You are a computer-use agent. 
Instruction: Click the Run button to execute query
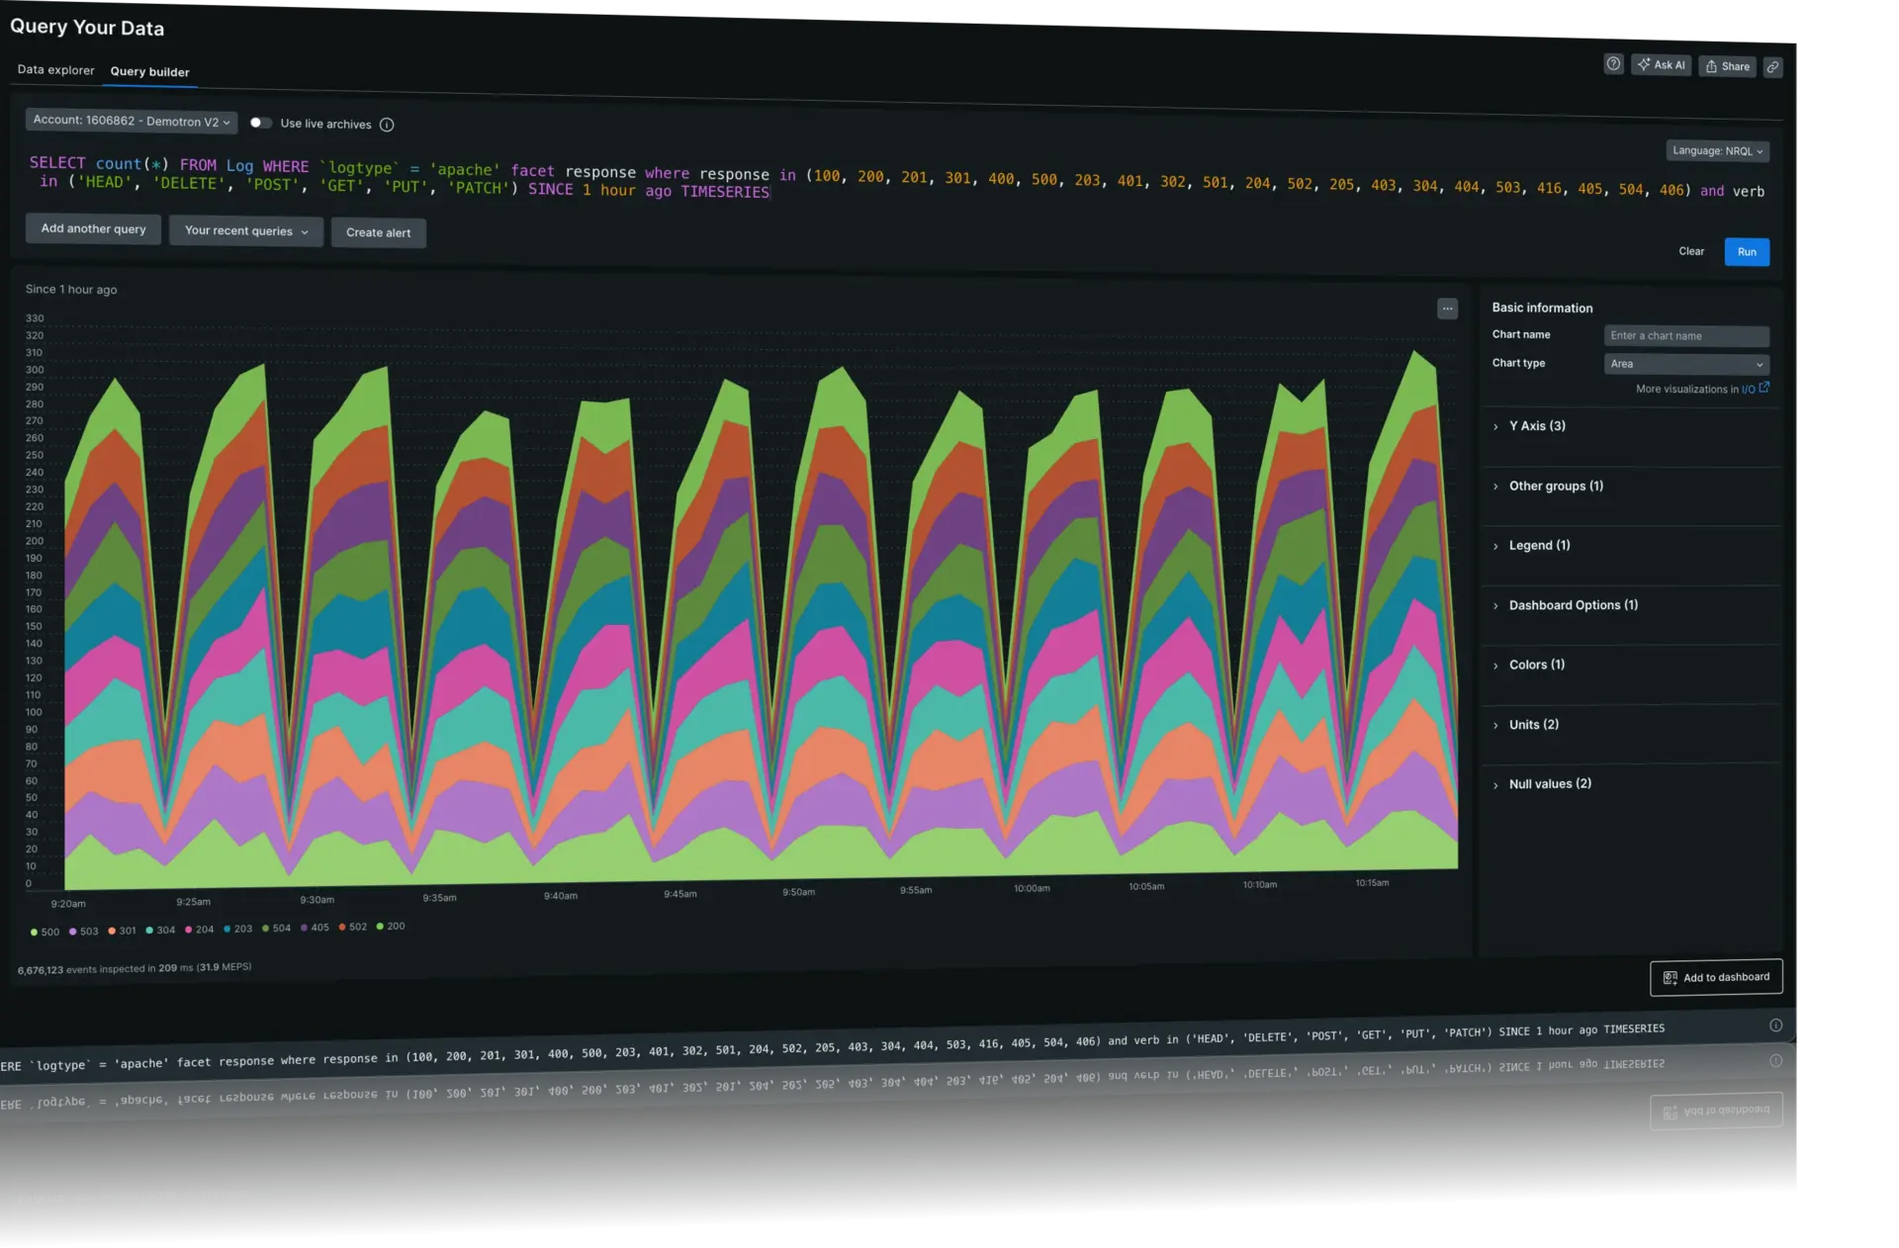pyautogui.click(x=1746, y=251)
